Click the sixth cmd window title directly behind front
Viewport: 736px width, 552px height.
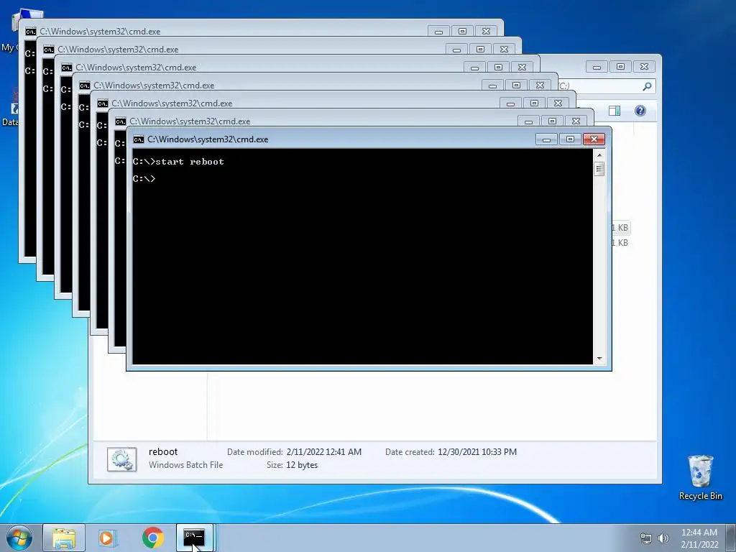190,121
